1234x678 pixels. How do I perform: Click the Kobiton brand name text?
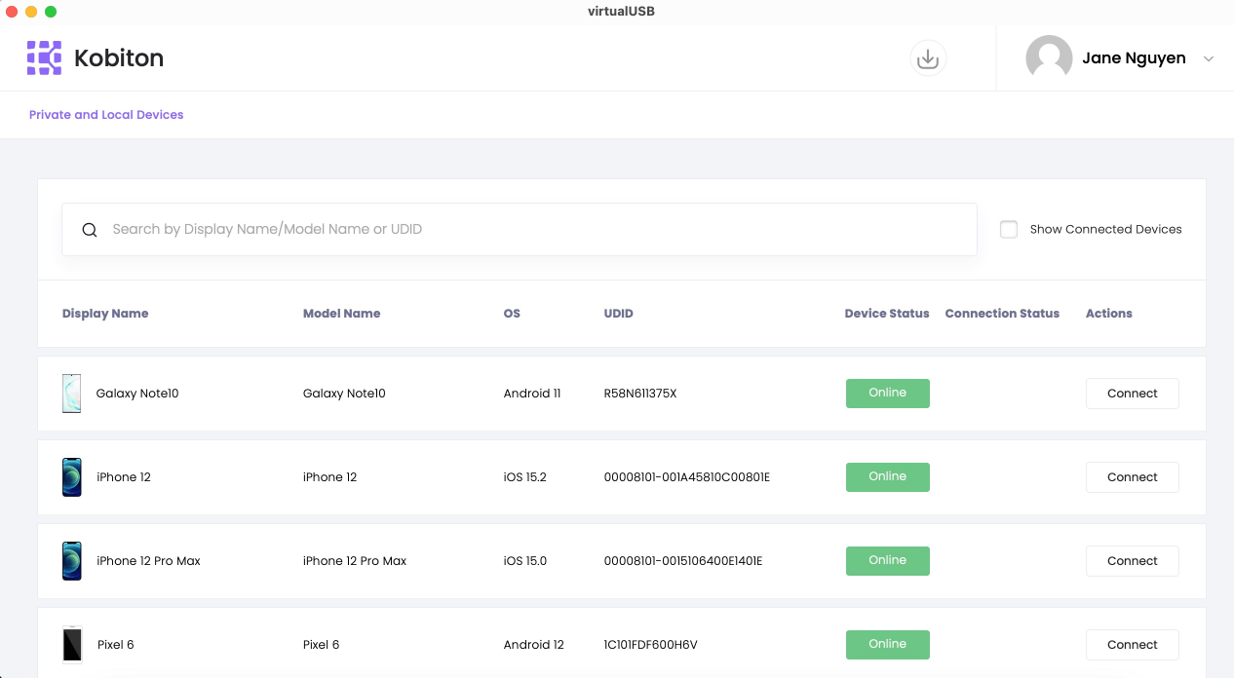pyautogui.click(x=119, y=58)
